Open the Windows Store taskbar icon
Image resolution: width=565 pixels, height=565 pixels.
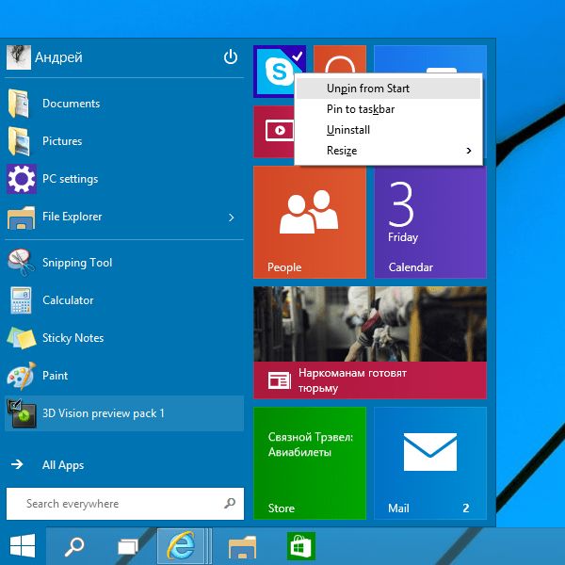(301, 545)
